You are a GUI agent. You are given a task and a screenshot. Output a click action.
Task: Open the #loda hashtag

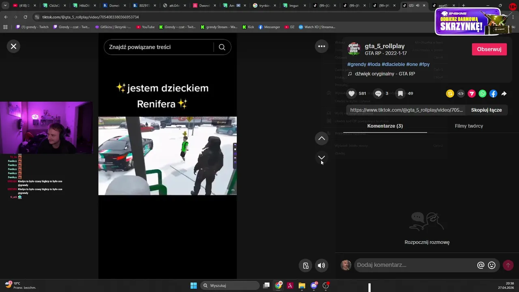point(374,64)
